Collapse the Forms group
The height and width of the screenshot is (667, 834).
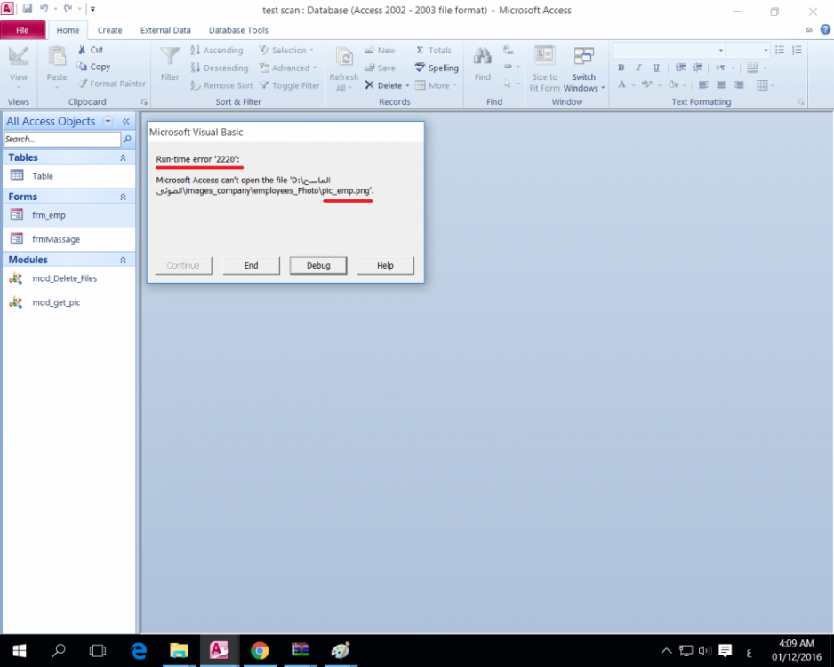pyautogui.click(x=123, y=197)
